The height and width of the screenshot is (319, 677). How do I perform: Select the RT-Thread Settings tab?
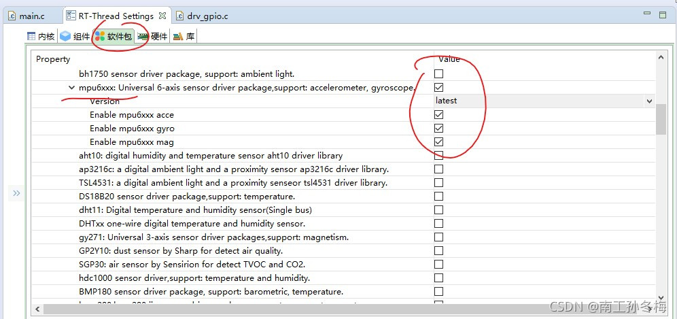[x=116, y=16]
